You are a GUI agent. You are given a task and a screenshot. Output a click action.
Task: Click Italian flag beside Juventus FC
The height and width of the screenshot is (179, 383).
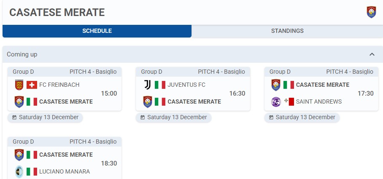[160, 85]
